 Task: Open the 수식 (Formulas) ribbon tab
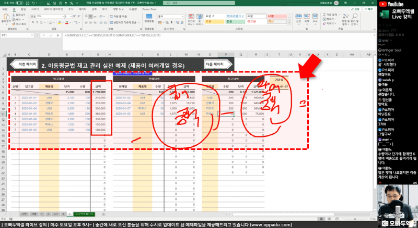pyautogui.click(x=71, y=9)
